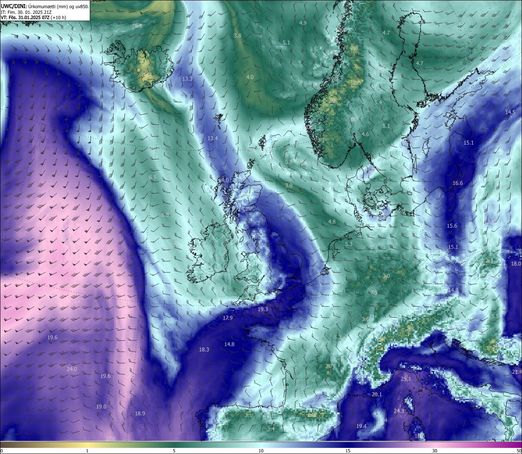This screenshot has height=454, width=522.
Task: Click the 15.6 value label
Action: point(452,226)
